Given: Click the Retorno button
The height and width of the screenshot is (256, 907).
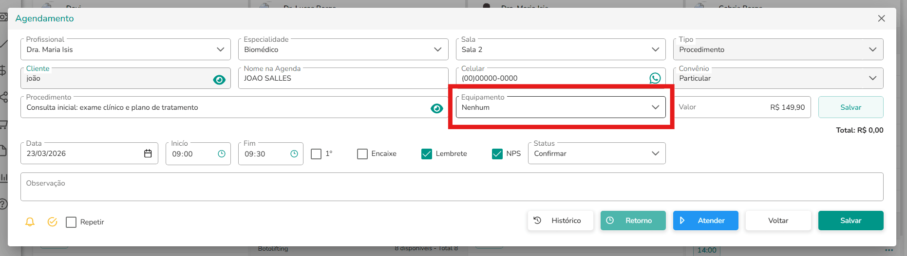Looking at the screenshot, I should click(633, 221).
